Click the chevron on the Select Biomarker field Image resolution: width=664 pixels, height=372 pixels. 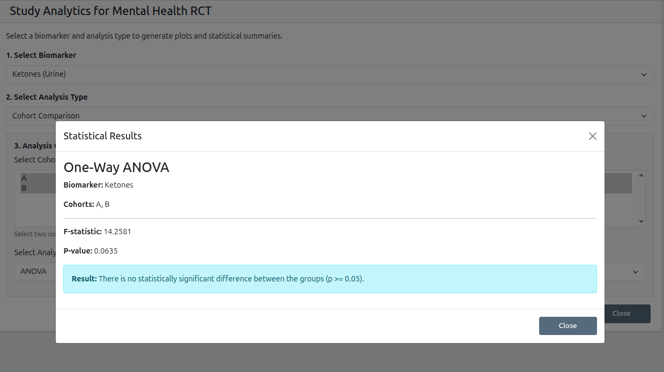(644, 75)
